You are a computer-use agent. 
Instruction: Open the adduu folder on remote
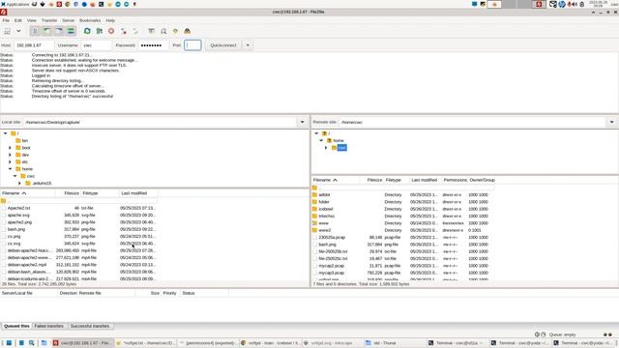324,195
